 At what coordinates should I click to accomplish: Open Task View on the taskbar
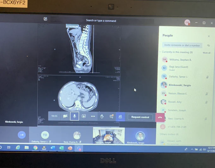(x=9, y=147)
